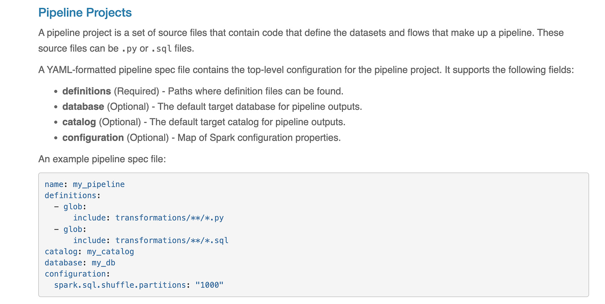
Task: Click the bold 'configuration' field name
Action: pos(93,138)
